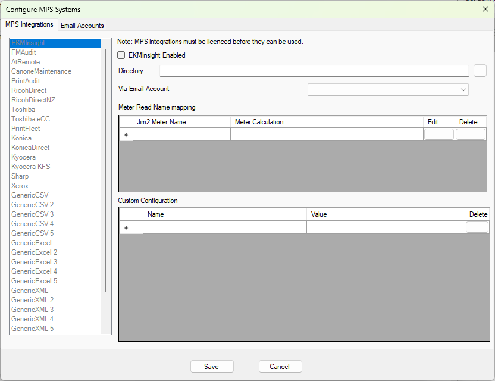Select FMAudit in the integrations list
Viewport: 495px width, 381px height.
pos(24,52)
